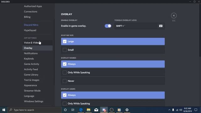Viewport: 201px width, 113px height.
Task: Open network status tray icon
Action: point(177,110)
